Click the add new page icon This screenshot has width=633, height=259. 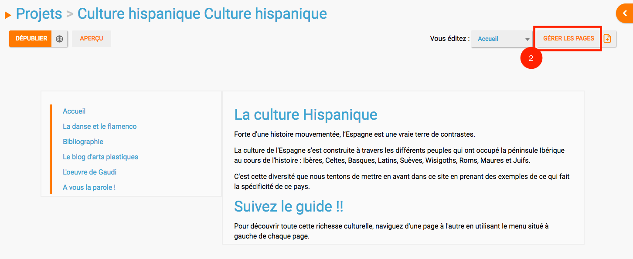point(607,39)
